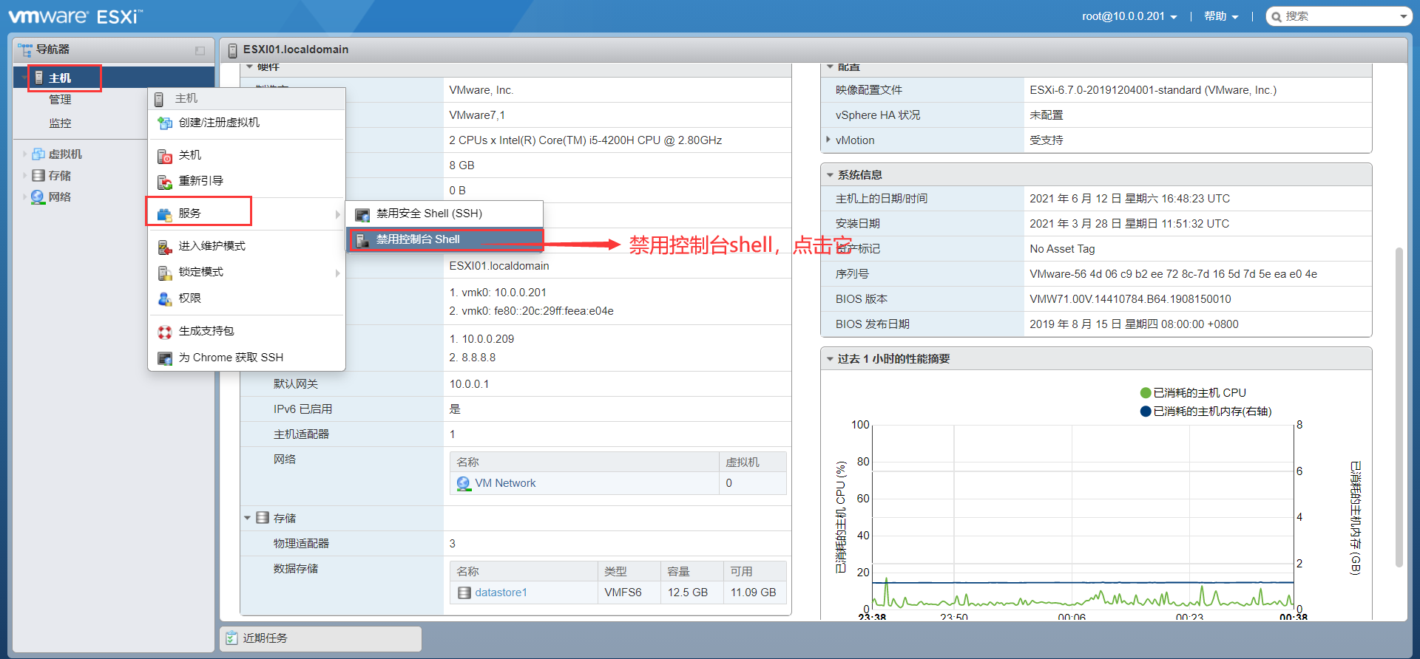Open the VM Network link

pos(505,483)
